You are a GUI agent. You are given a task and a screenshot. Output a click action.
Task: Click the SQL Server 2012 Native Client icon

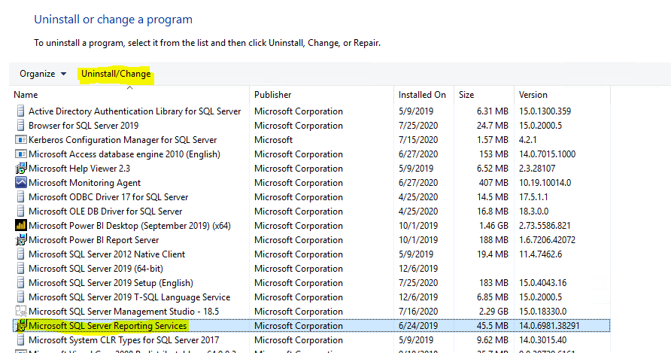pos(20,254)
